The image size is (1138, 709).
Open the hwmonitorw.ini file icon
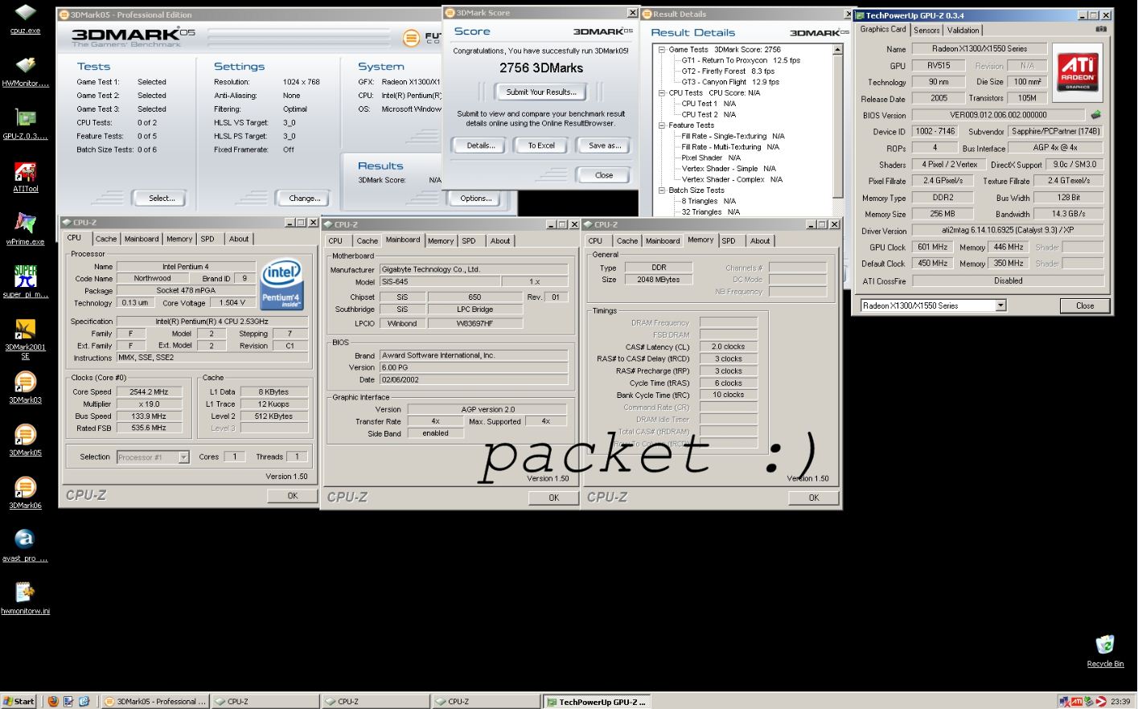point(25,593)
